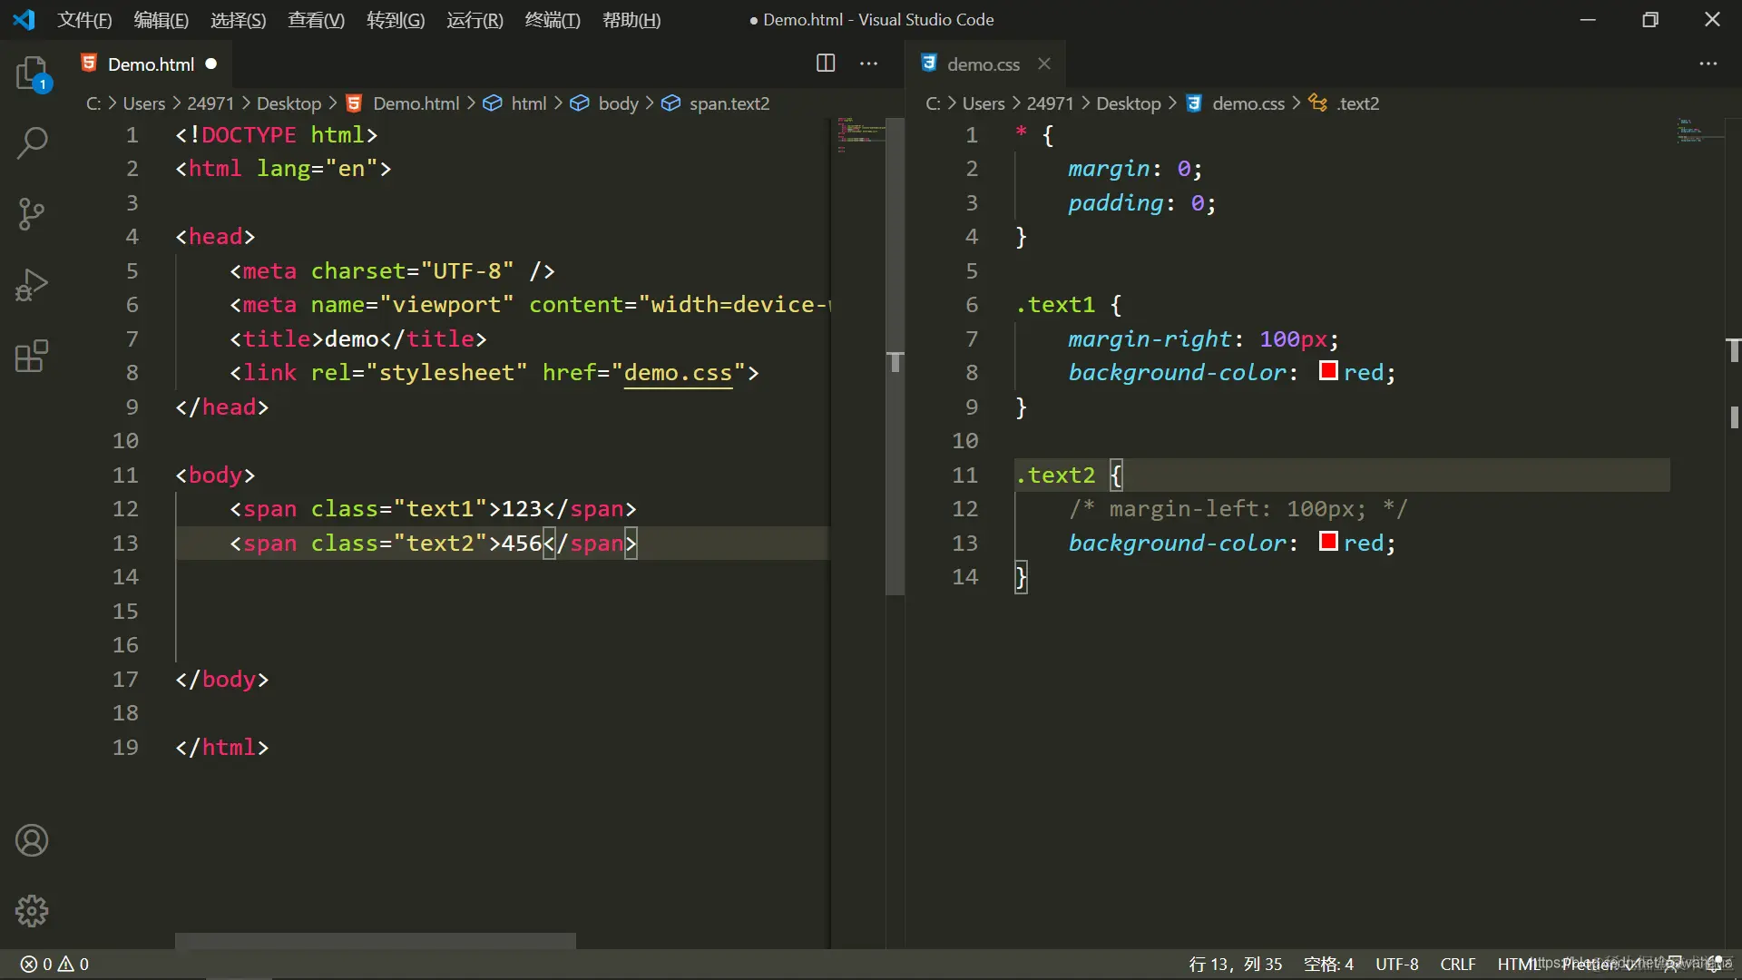Viewport: 1742px width, 980px height.
Task: Split the Demo.html editor right
Action: (826, 64)
